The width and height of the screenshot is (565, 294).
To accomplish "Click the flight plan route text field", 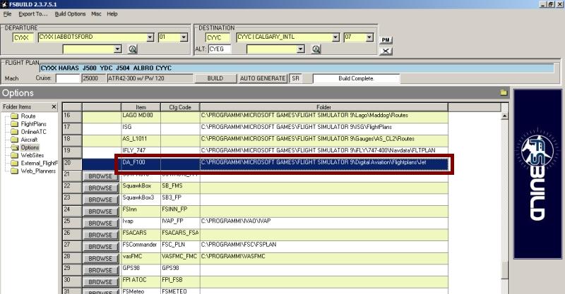I will [x=297, y=68].
